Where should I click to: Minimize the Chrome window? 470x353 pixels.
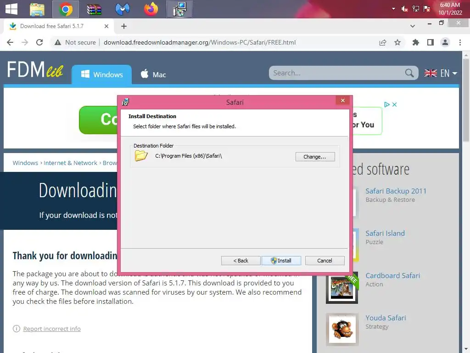pos(430,23)
